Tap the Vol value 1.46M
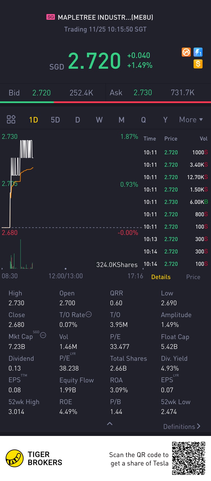The image size is (211, 481). (x=68, y=347)
